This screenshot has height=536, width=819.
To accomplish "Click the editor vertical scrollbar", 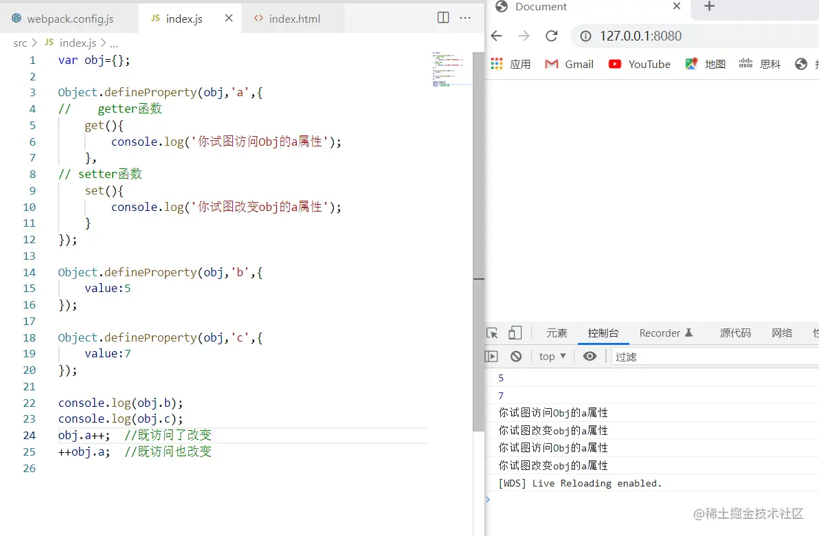I will click(x=478, y=241).
